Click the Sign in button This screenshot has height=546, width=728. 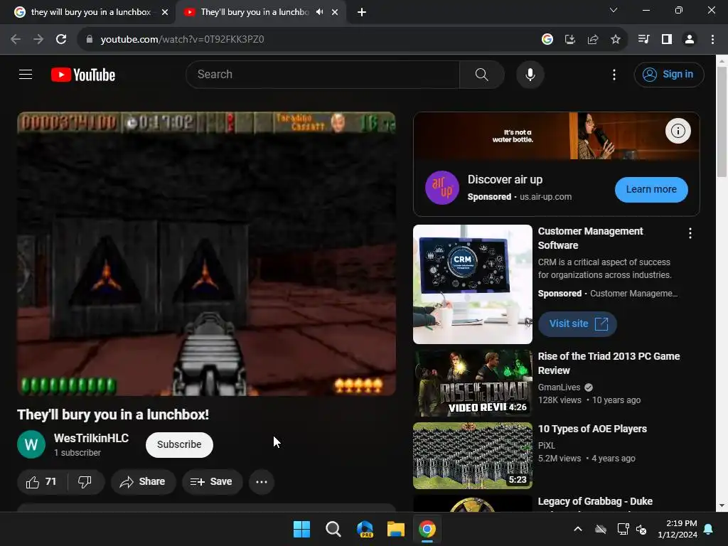pos(668,74)
